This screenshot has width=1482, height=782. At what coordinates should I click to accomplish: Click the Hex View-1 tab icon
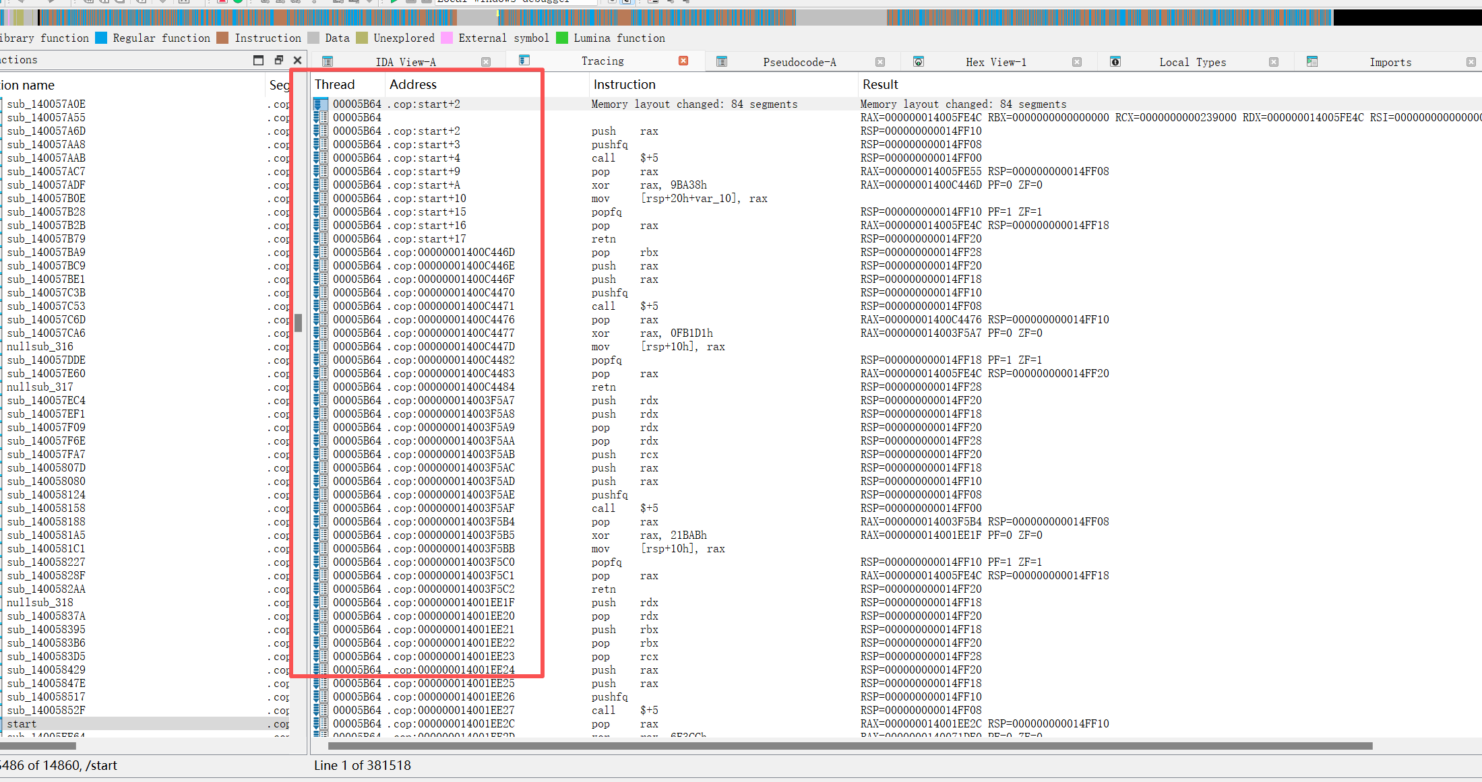point(919,62)
